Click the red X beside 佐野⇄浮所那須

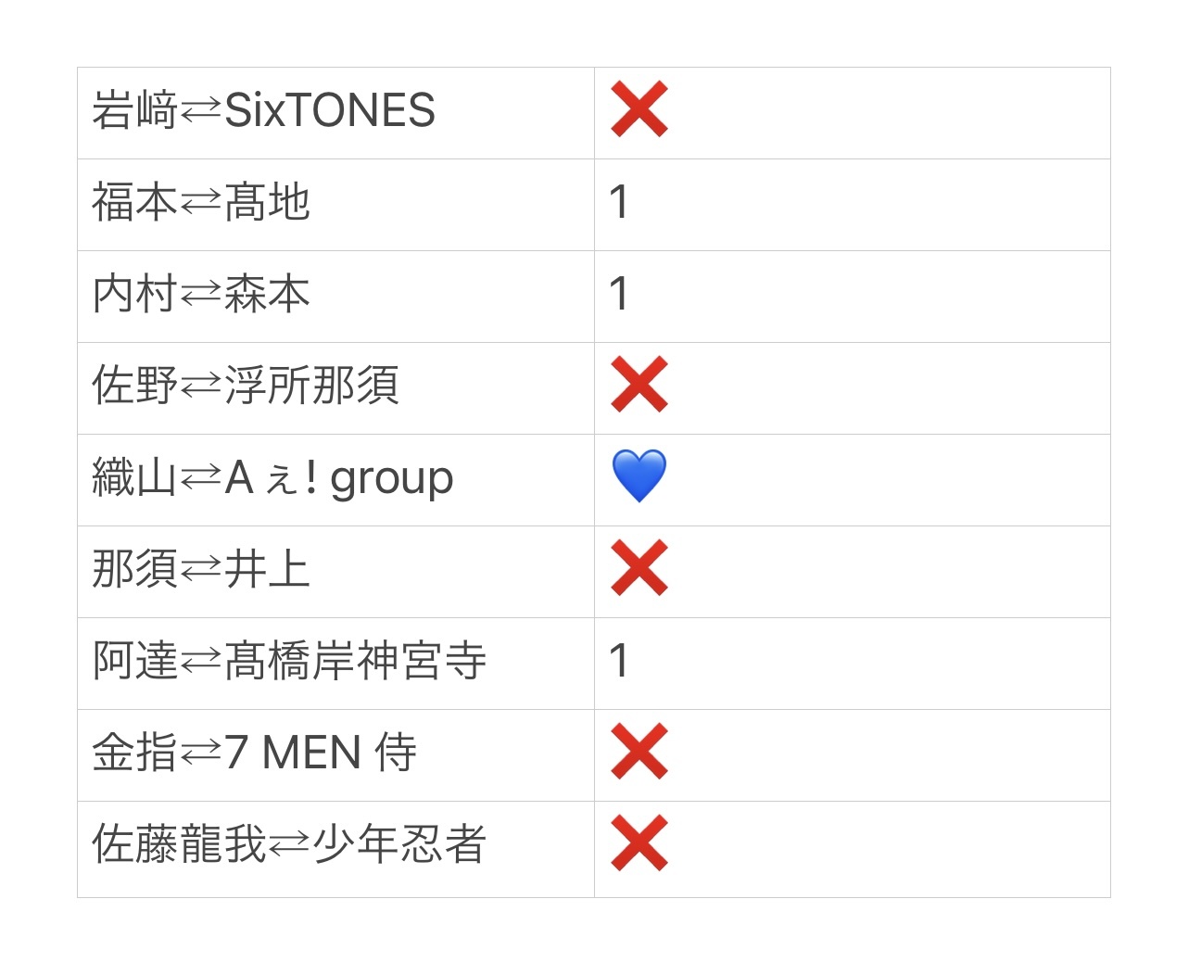tap(639, 385)
